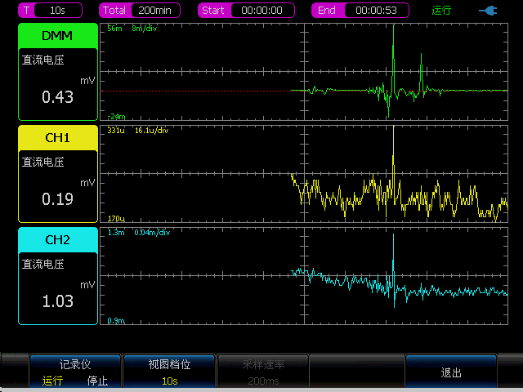Viewport: 523px width, 392px height.
Task: Select the green DMM channel header
Action: point(57,35)
